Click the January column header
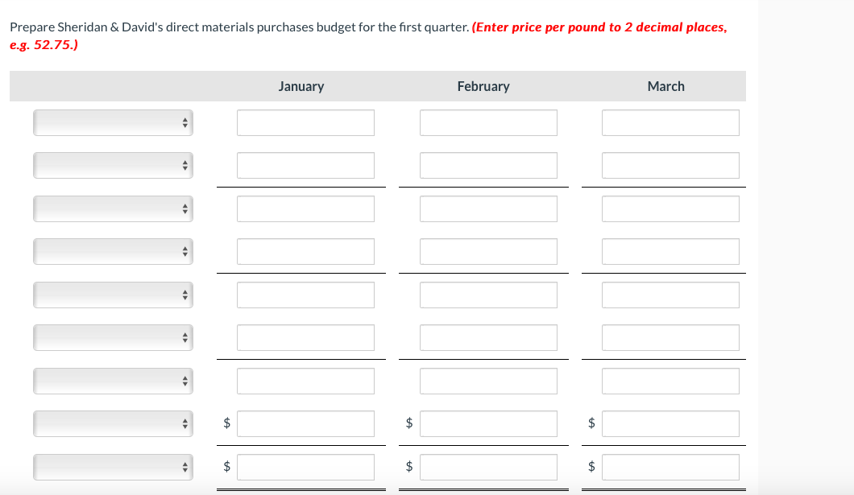Viewport: 854px width, 495px height. coord(301,86)
